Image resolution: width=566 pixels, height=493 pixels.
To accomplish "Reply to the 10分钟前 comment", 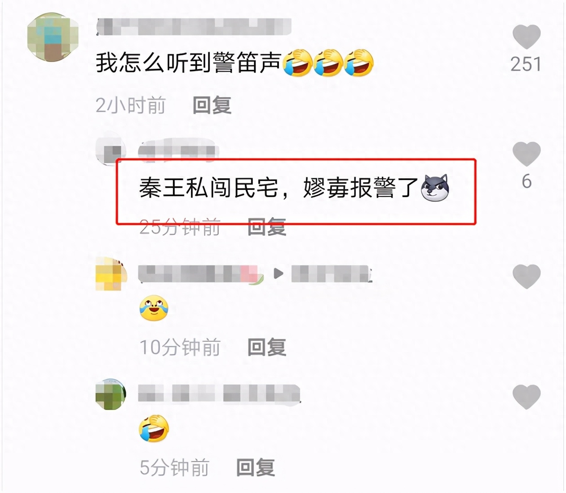I will click(x=267, y=347).
